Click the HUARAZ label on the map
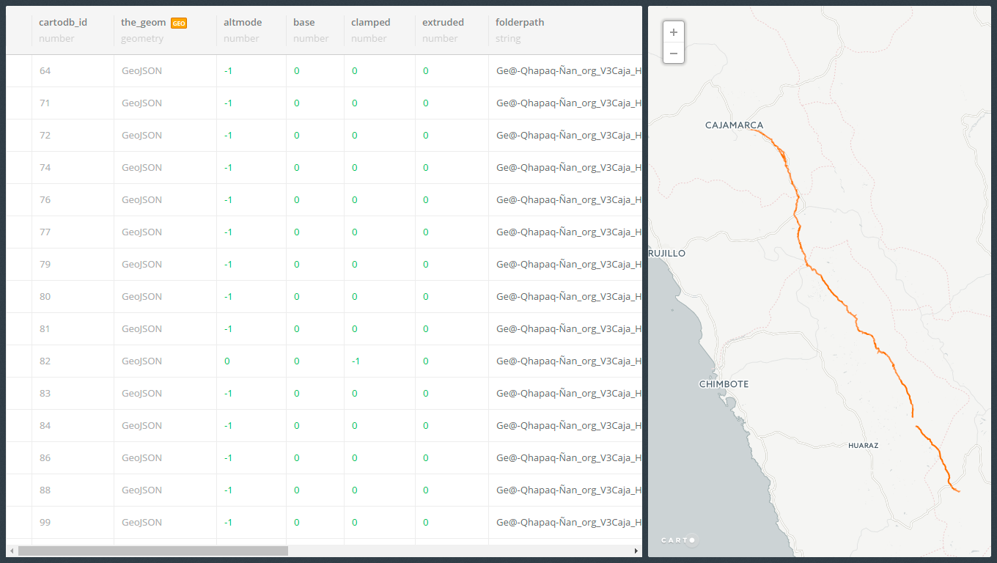 [863, 446]
